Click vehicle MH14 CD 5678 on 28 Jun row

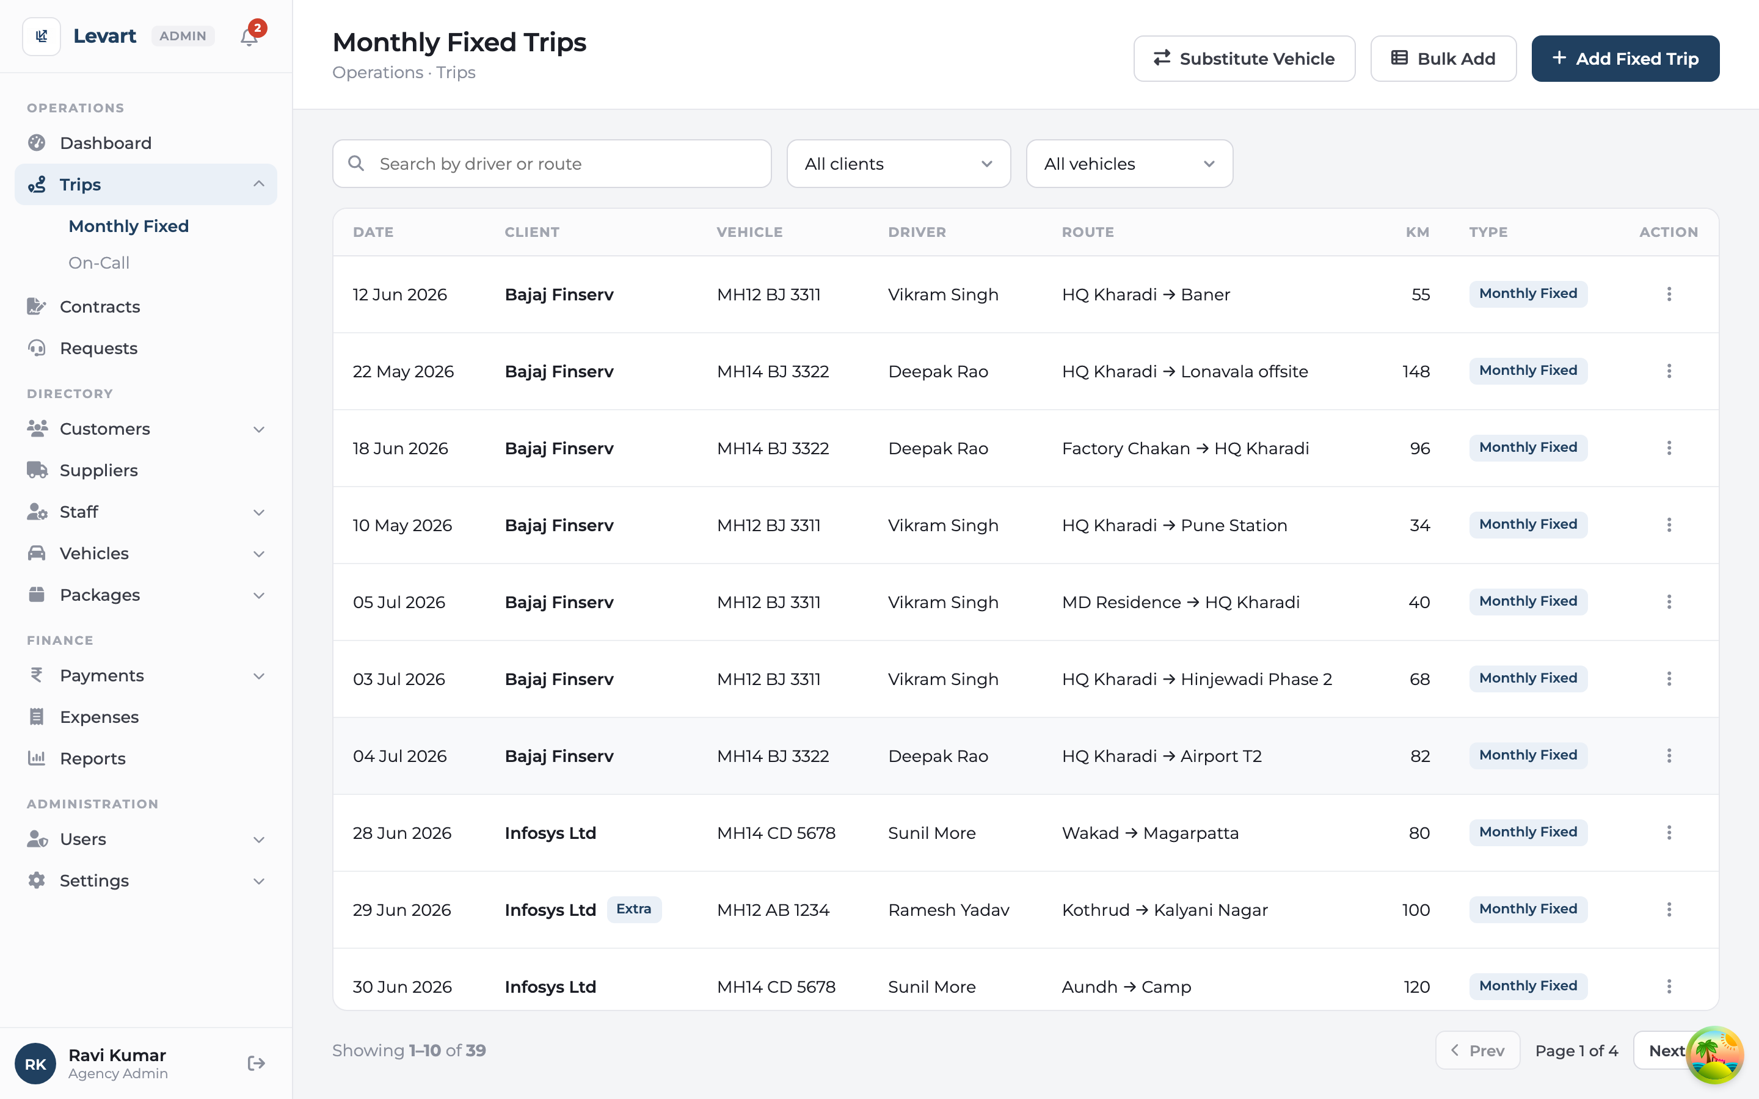pos(776,833)
